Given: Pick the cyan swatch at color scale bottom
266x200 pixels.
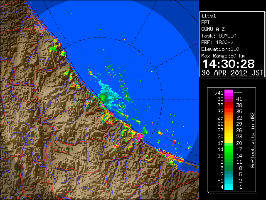Looking at the screenshot, I should click(229, 187).
